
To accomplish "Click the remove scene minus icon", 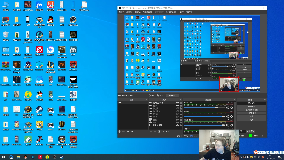I will 123,132.
